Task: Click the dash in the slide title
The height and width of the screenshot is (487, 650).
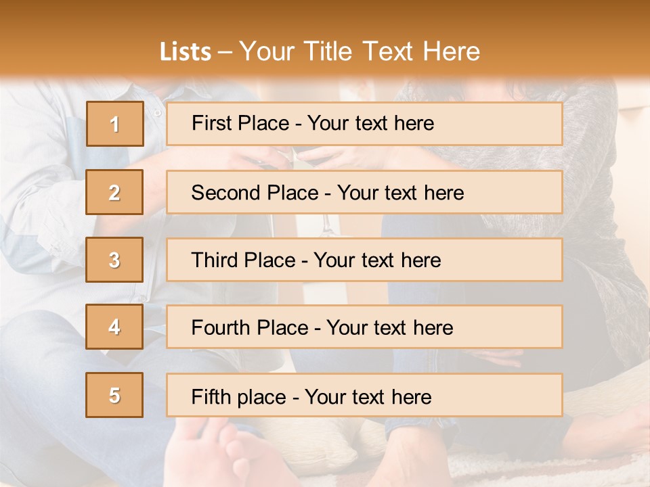Action: (225, 52)
